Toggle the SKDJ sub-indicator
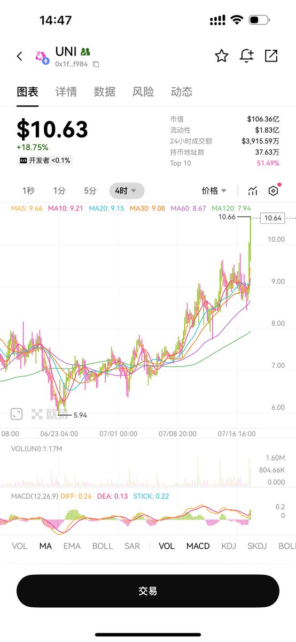The height and width of the screenshot is (642, 296). point(257,546)
